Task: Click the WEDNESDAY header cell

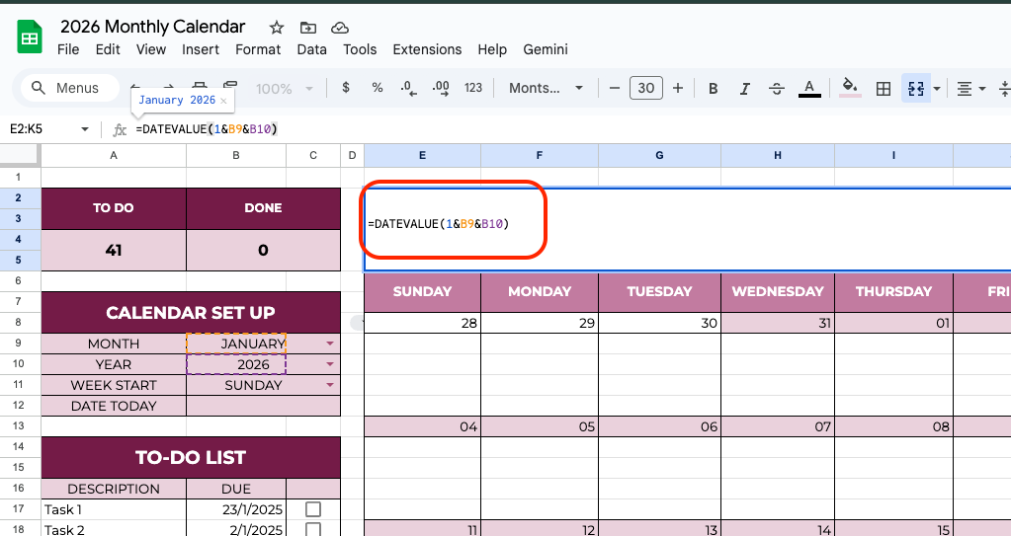Action: tap(778, 291)
